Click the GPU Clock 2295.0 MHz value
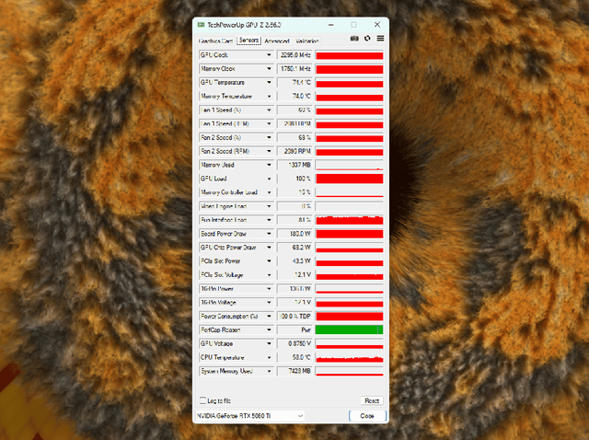The height and width of the screenshot is (440, 589). [294, 55]
